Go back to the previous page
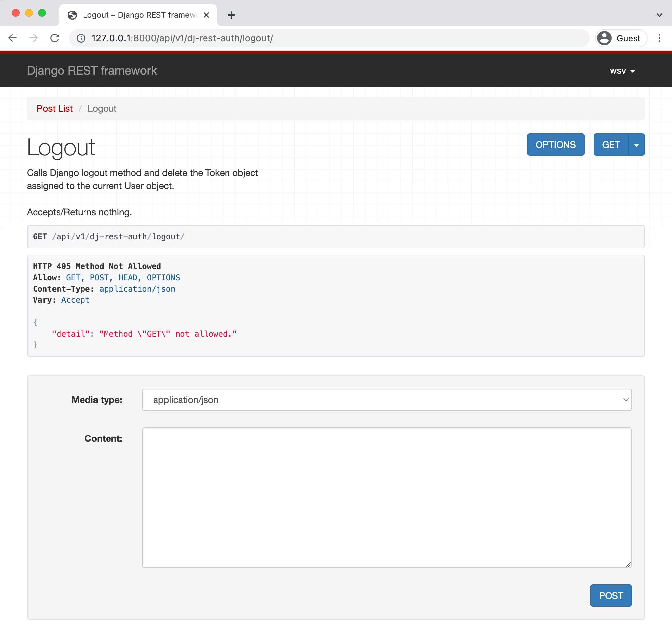The width and height of the screenshot is (672, 637). (x=12, y=38)
